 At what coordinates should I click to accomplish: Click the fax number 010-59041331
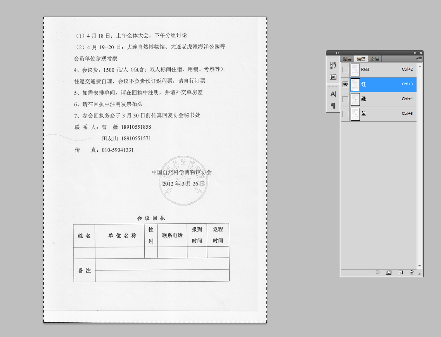pos(118,150)
